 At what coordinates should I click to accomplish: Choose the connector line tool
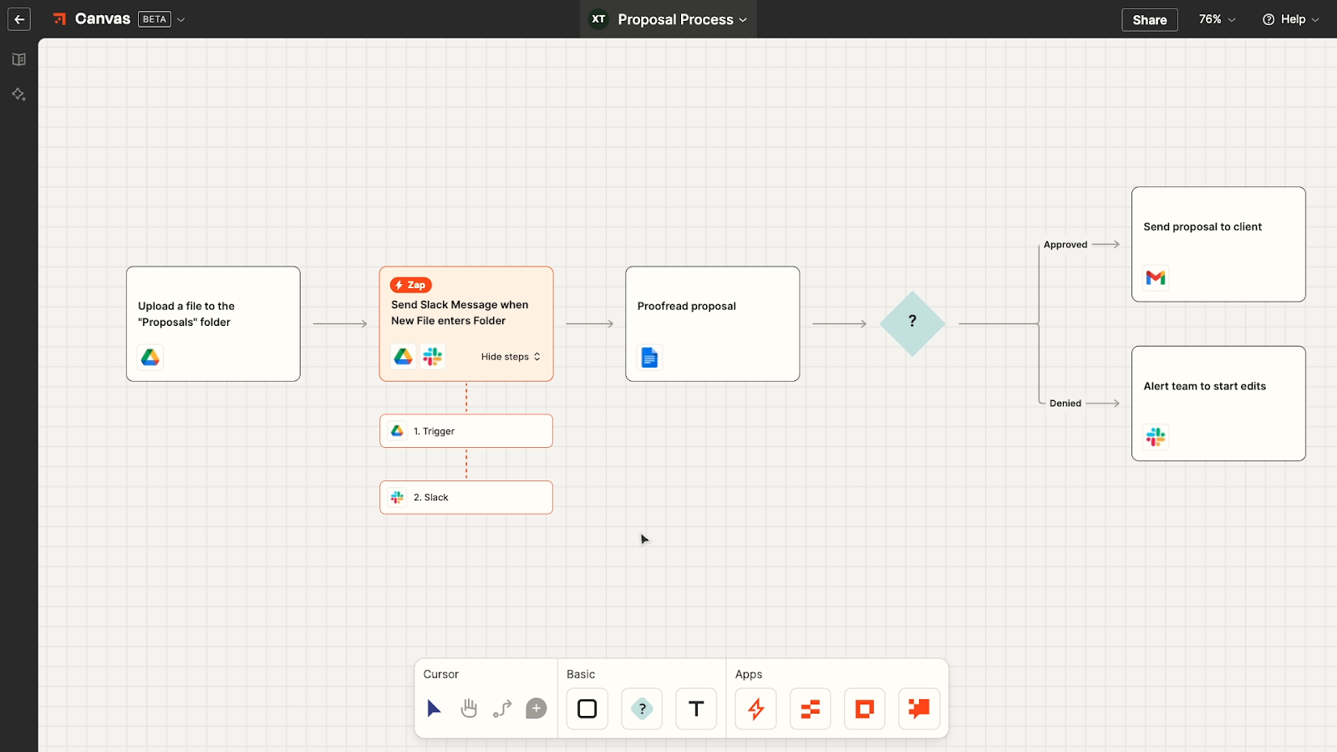coord(502,709)
